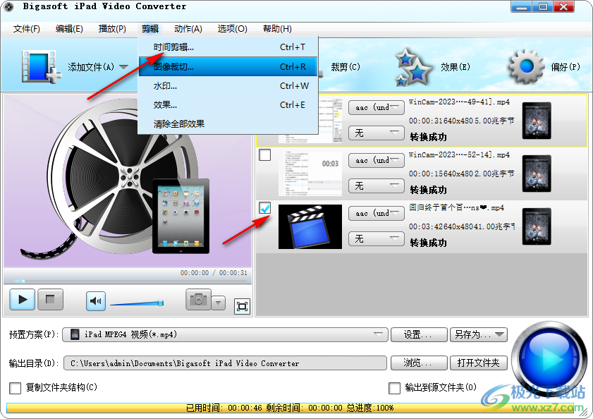Choose Watermark menu entry
The height and width of the screenshot is (419, 593).
228,86
